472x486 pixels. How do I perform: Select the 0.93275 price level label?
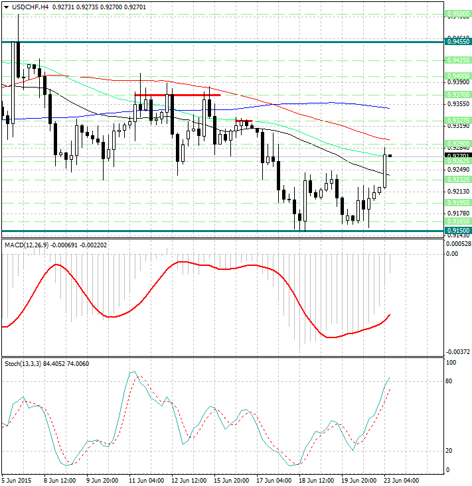(x=458, y=121)
